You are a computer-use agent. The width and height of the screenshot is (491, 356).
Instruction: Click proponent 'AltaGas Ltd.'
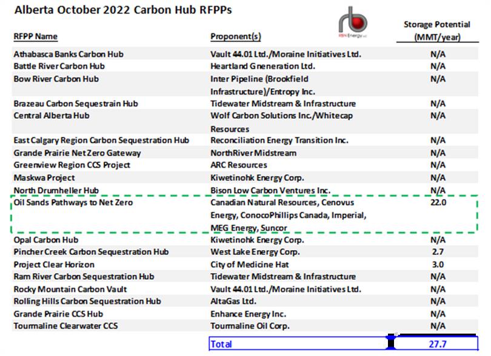click(x=233, y=302)
